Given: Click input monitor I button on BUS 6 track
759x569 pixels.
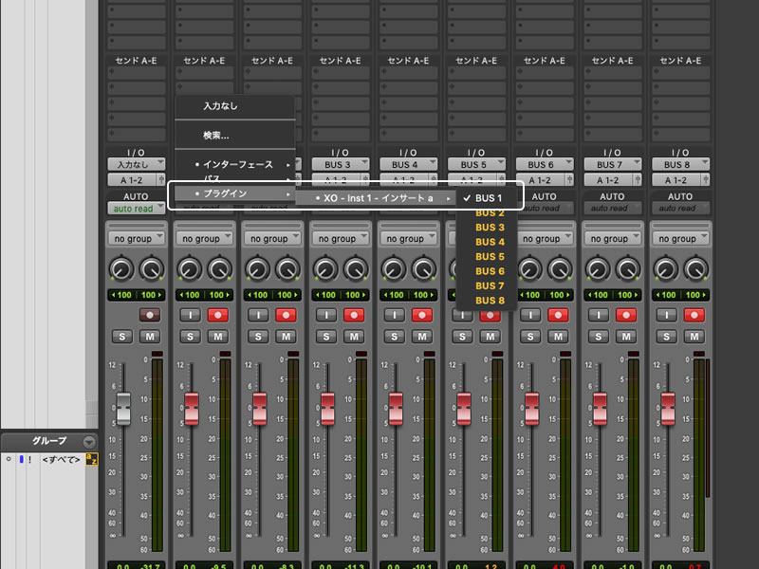Looking at the screenshot, I should point(530,315).
